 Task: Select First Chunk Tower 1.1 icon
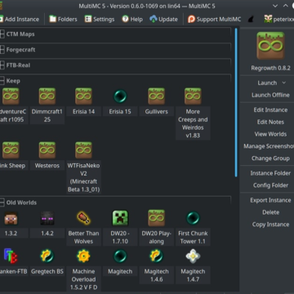point(193,218)
